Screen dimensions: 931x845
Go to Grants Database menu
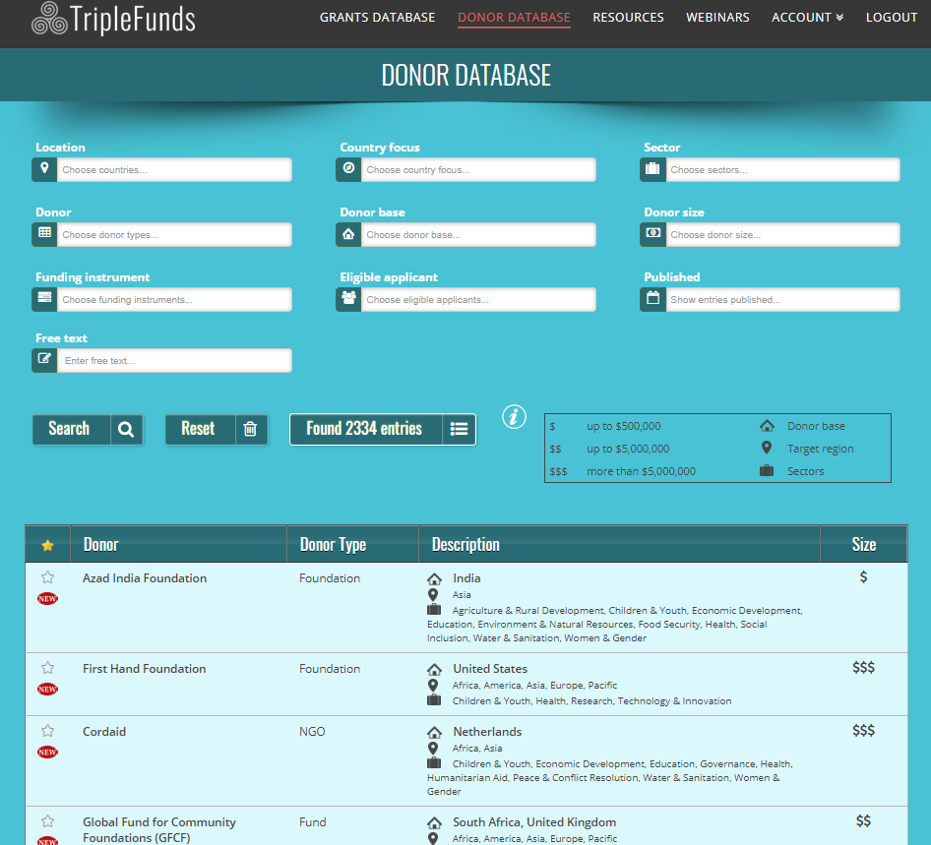[378, 17]
